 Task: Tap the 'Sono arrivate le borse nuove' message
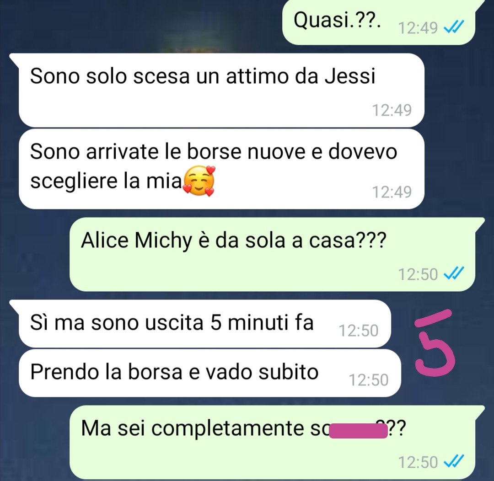pyautogui.click(x=221, y=169)
